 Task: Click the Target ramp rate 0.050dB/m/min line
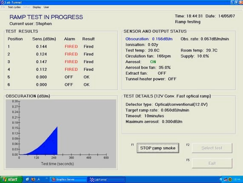point(157,110)
